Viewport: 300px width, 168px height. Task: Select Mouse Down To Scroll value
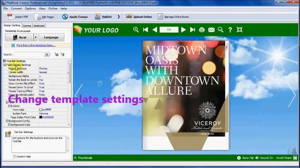click(42, 87)
